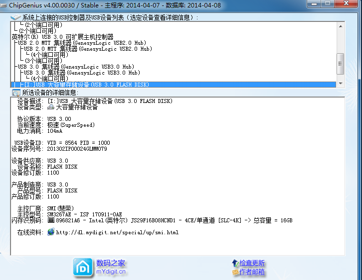Click the arrow icon beside 检查更新
The height and width of the screenshot is (280, 362).
point(235,263)
